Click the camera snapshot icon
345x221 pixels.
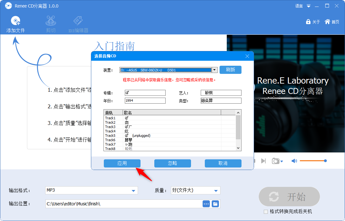(275, 161)
